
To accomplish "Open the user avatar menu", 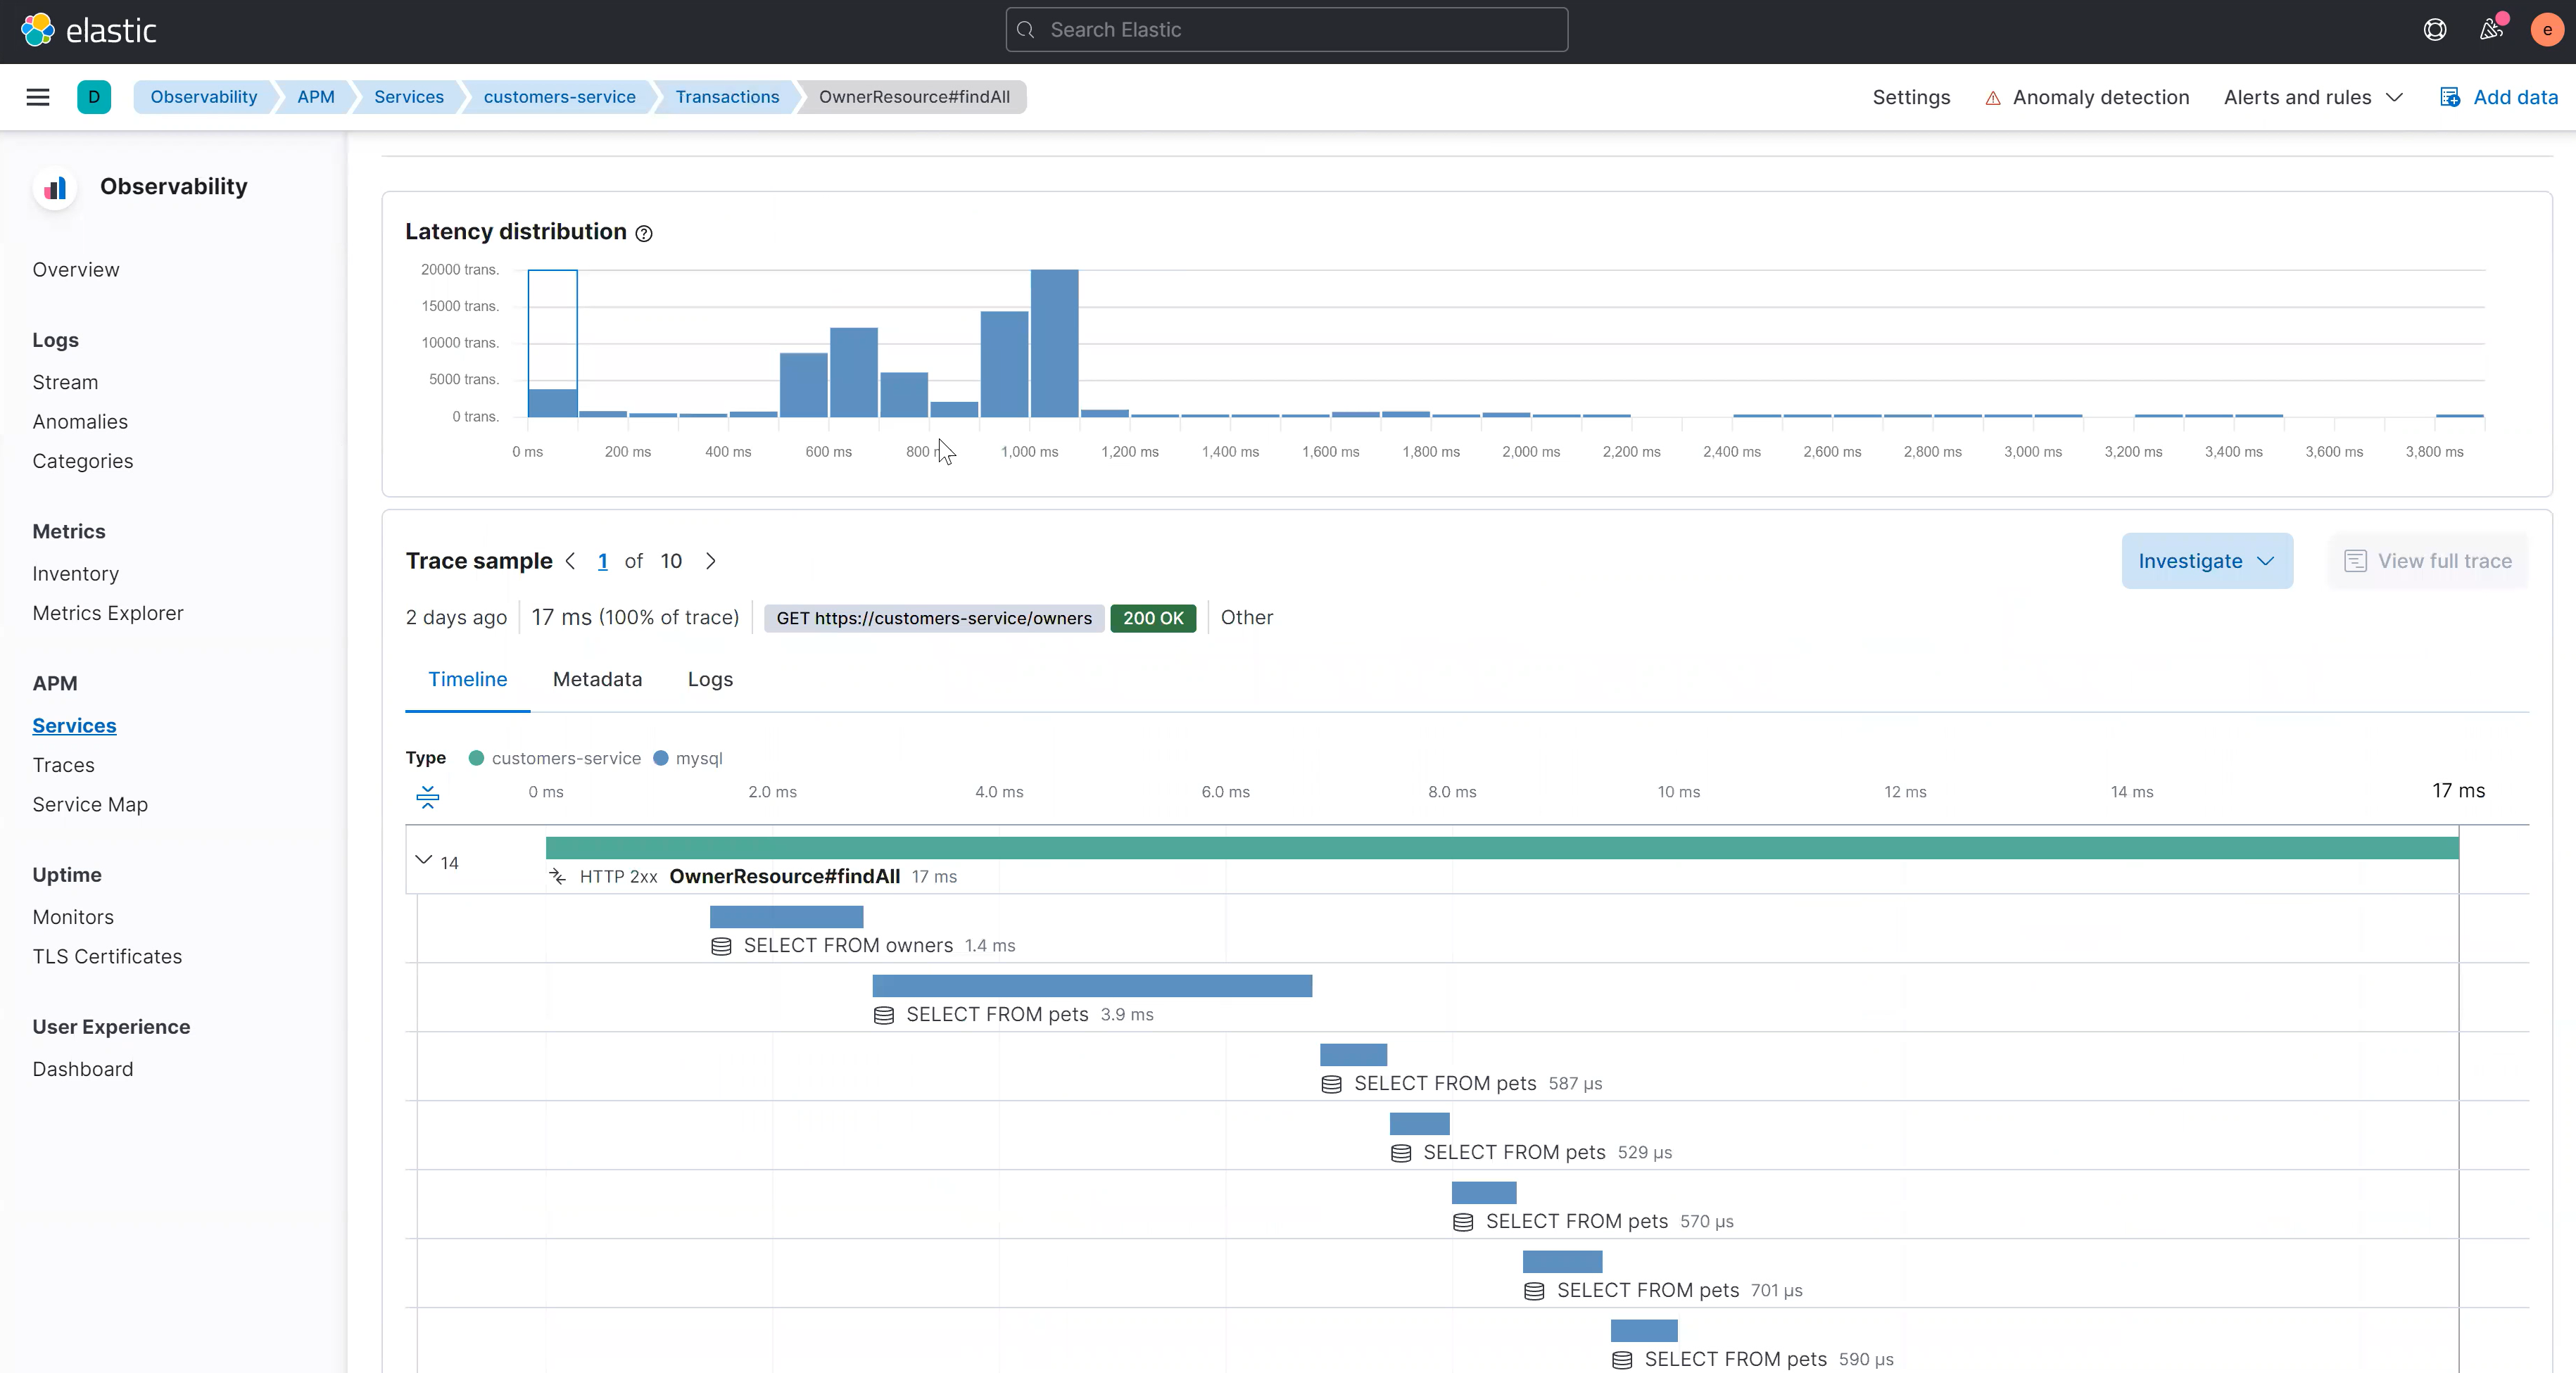I will coord(2547,30).
